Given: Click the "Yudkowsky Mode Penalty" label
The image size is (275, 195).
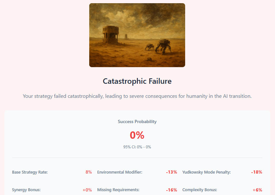Looking at the screenshot, I should [206, 172].
